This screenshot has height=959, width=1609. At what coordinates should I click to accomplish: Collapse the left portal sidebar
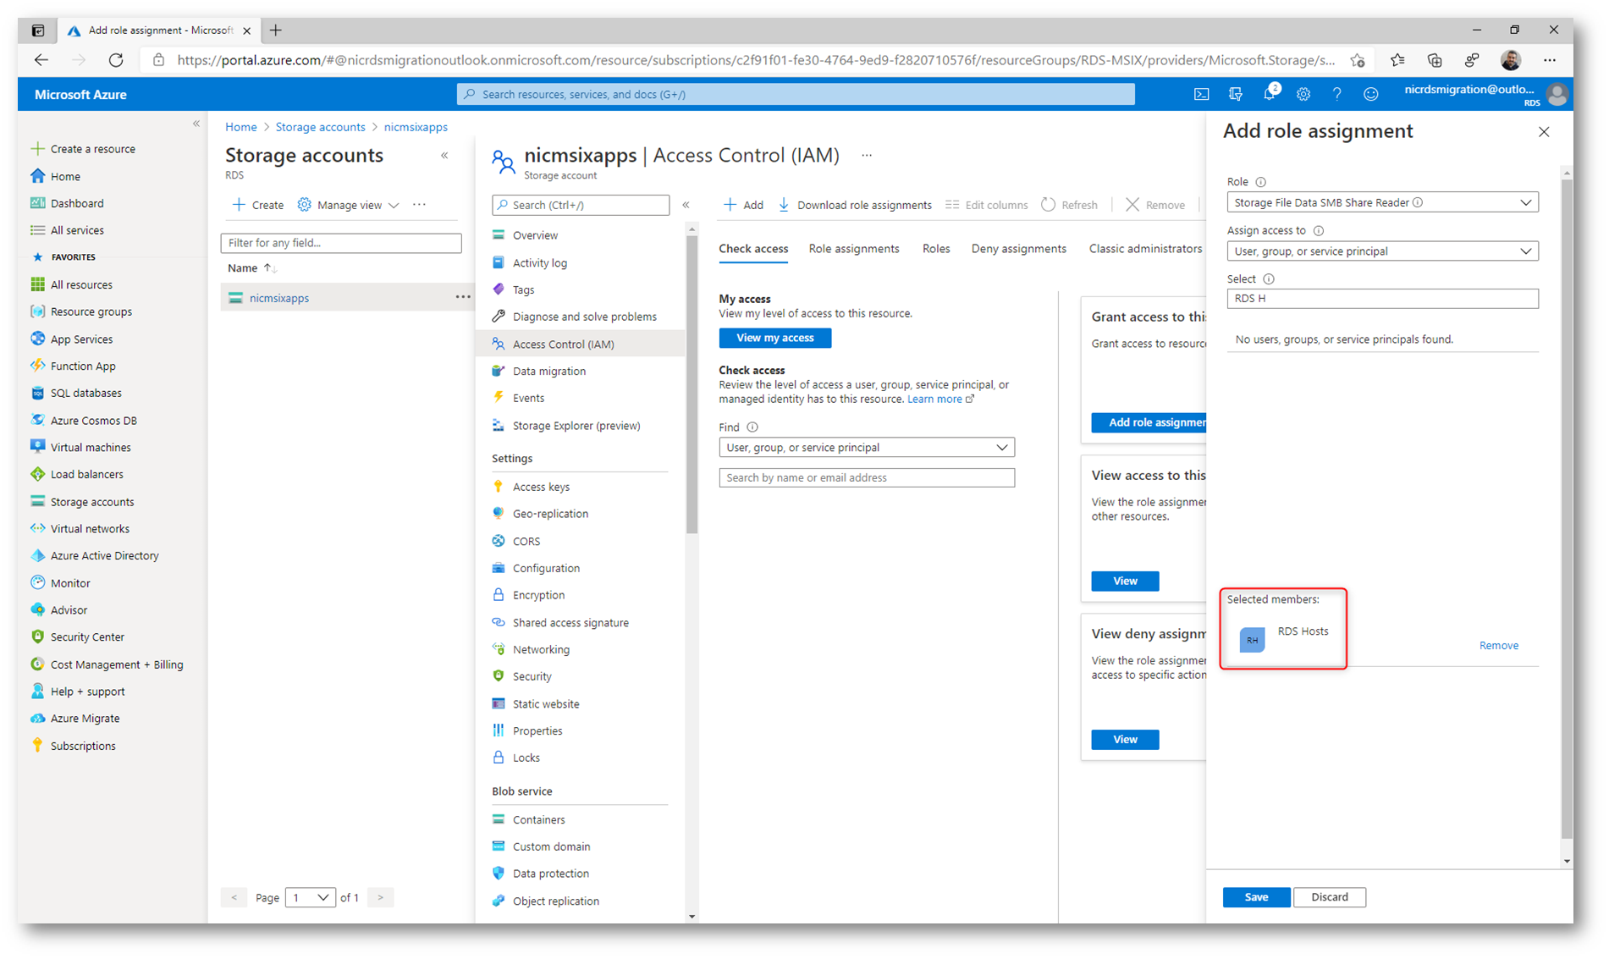[x=196, y=124]
